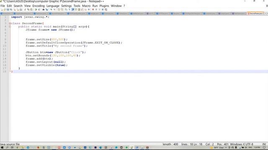The width and height of the screenshot is (268, 150).
Task: Click the taskbar Search icon
Action: point(7,147)
